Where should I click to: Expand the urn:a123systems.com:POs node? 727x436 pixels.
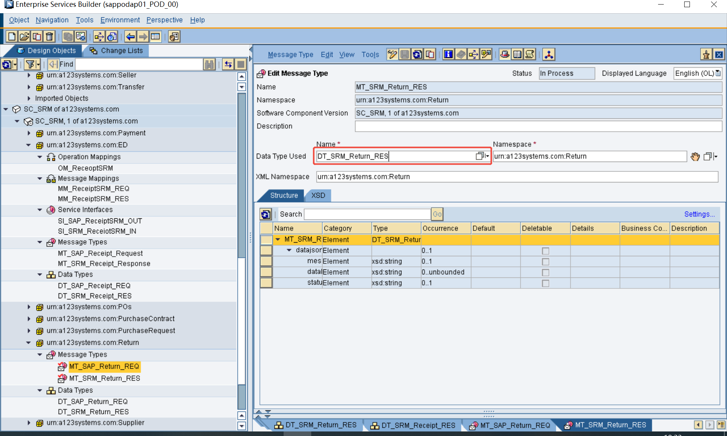coord(29,307)
